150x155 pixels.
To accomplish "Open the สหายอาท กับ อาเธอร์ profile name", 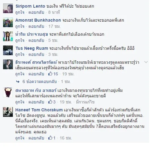I will tap(36, 90).
